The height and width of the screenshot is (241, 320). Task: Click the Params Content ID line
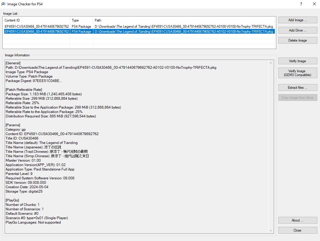point(52,134)
